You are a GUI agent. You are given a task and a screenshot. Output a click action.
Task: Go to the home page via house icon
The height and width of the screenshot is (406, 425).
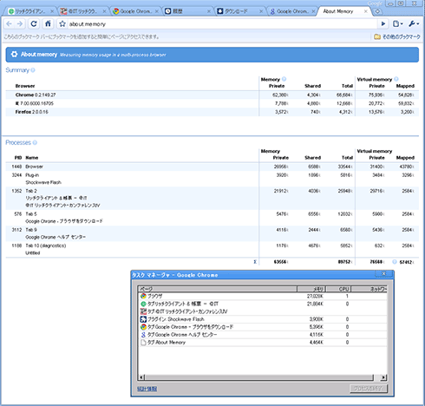[48, 23]
